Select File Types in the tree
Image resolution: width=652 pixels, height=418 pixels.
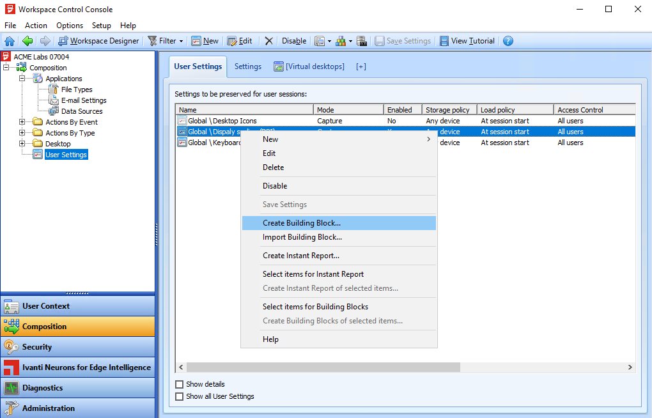click(77, 89)
